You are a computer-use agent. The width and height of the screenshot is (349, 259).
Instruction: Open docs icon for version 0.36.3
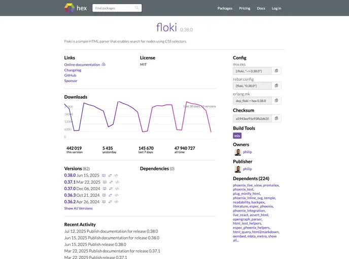click(104, 195)
